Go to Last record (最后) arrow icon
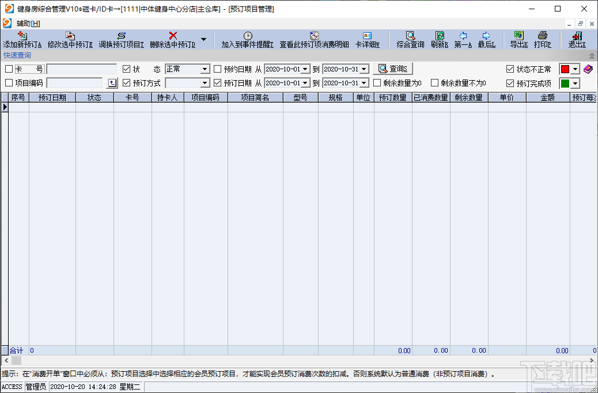The image size is (598, 393). (x=486, y=36)
